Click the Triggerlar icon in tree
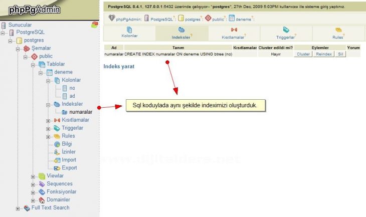Screen dimensions: 366x217 (x=57, y=128)
